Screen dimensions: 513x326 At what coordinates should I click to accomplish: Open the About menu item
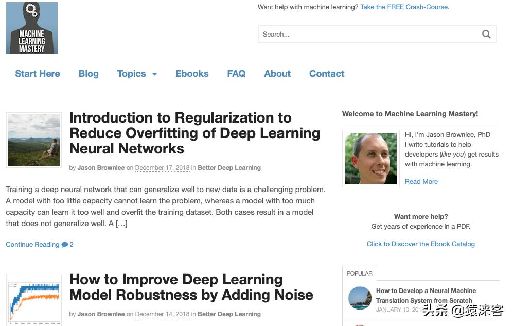pos(277,74)
